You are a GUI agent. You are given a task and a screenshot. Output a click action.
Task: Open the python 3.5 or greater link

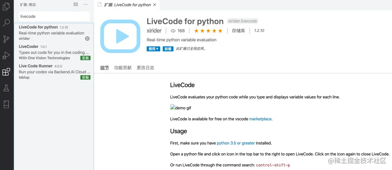236,143
